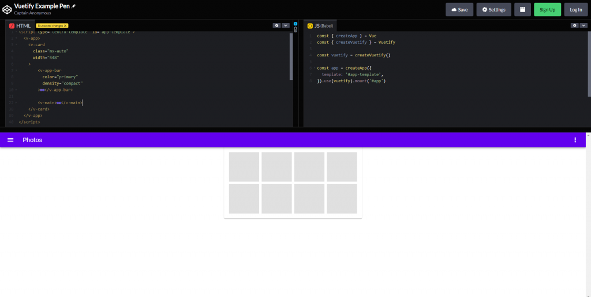Viewport: 591px width, 297px height.
Task: Change editor layout via grid icon button
Action: coord(522,9)
